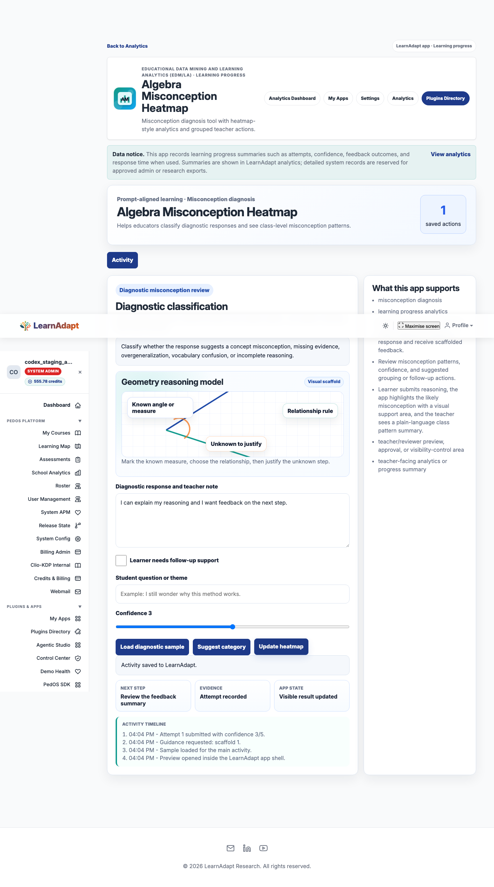
Task: Click the Relationship rule label
Action: (310, 411)
